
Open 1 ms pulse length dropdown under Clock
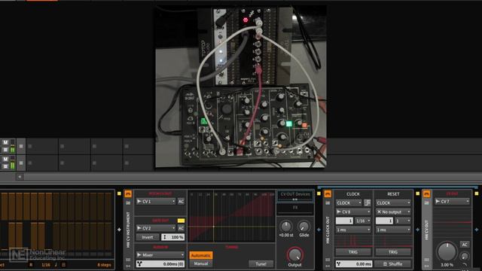pyautogui.click(x=353, y=230)
